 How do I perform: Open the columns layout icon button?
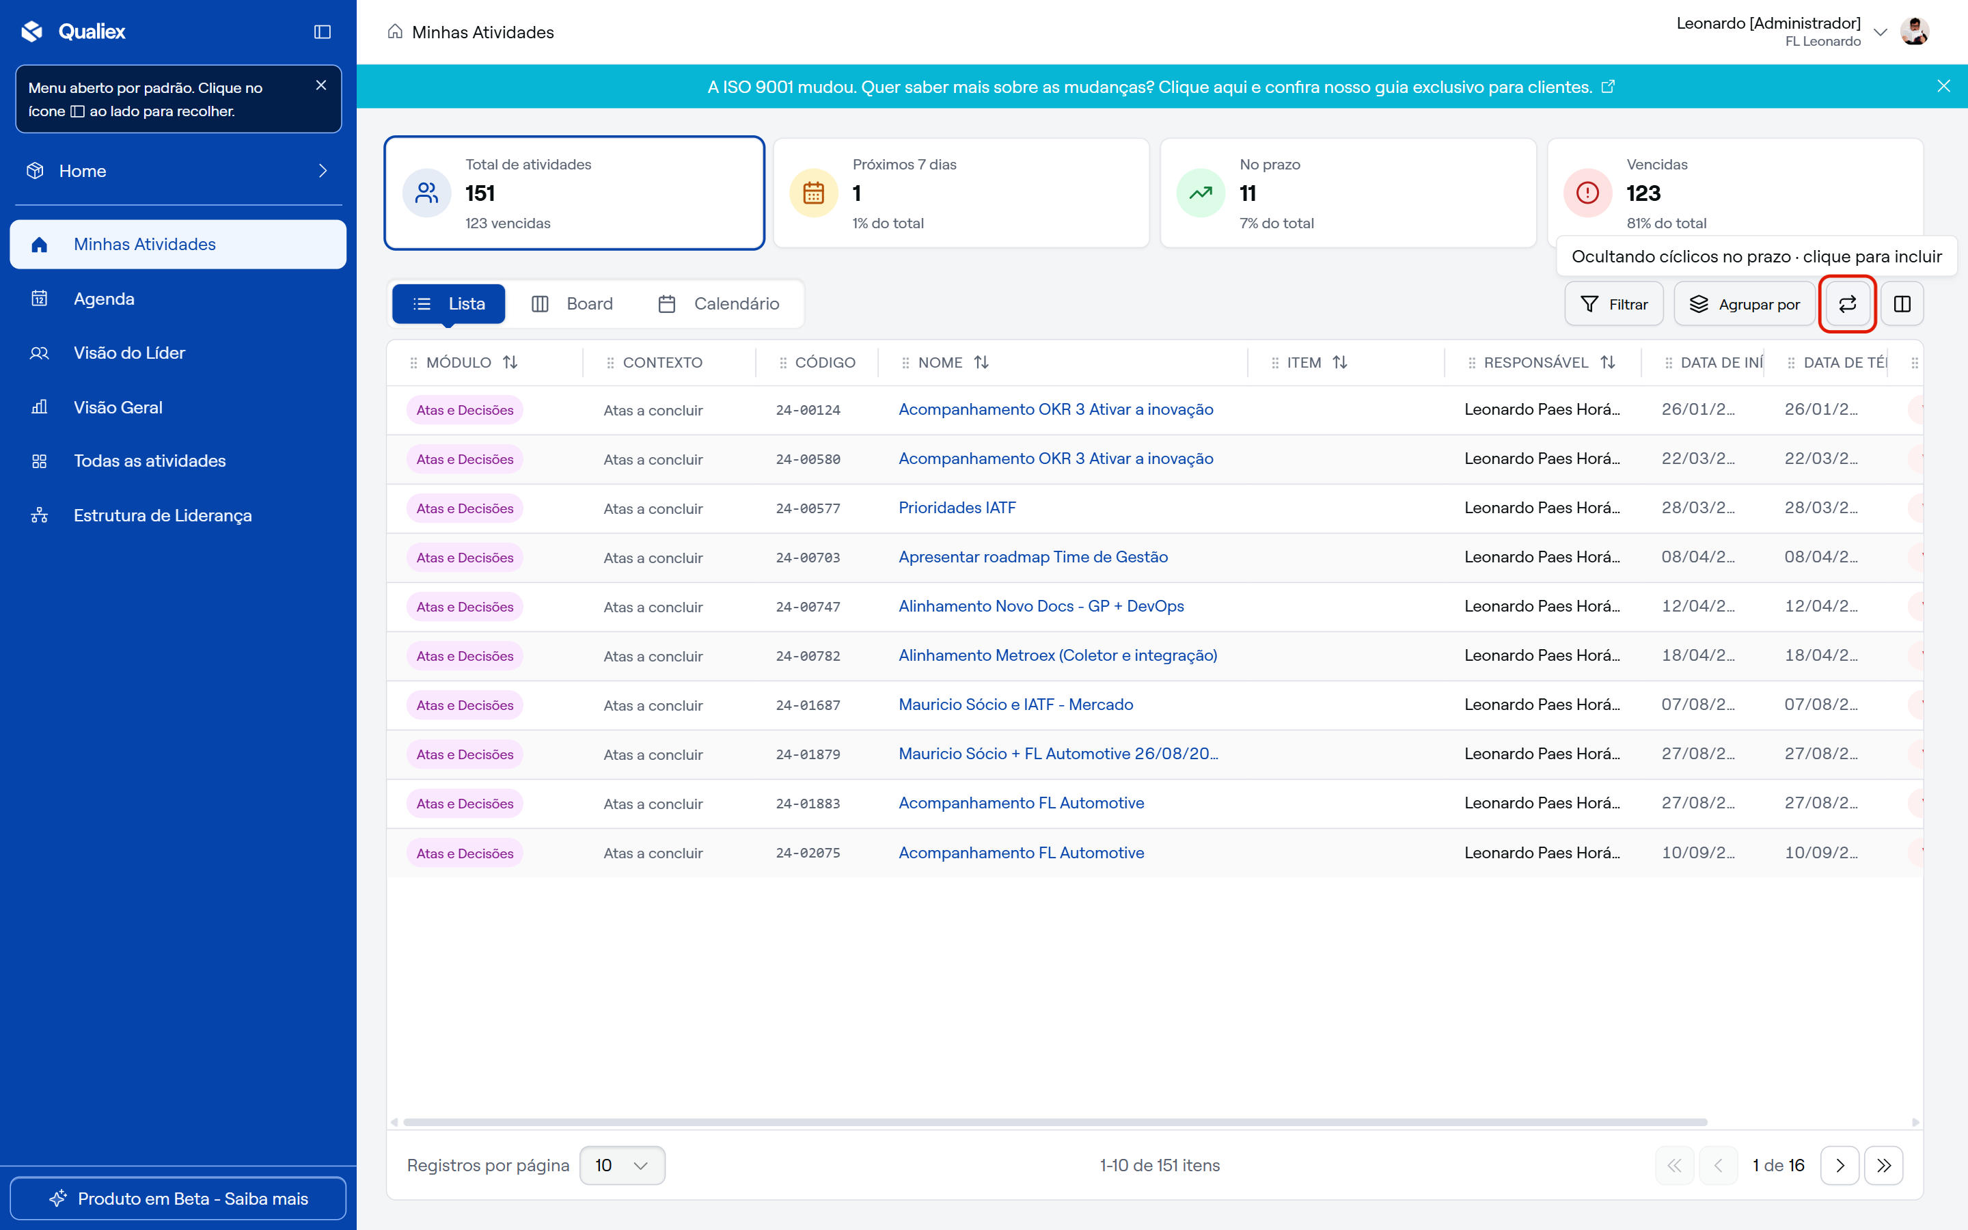tap(1902, 304)
